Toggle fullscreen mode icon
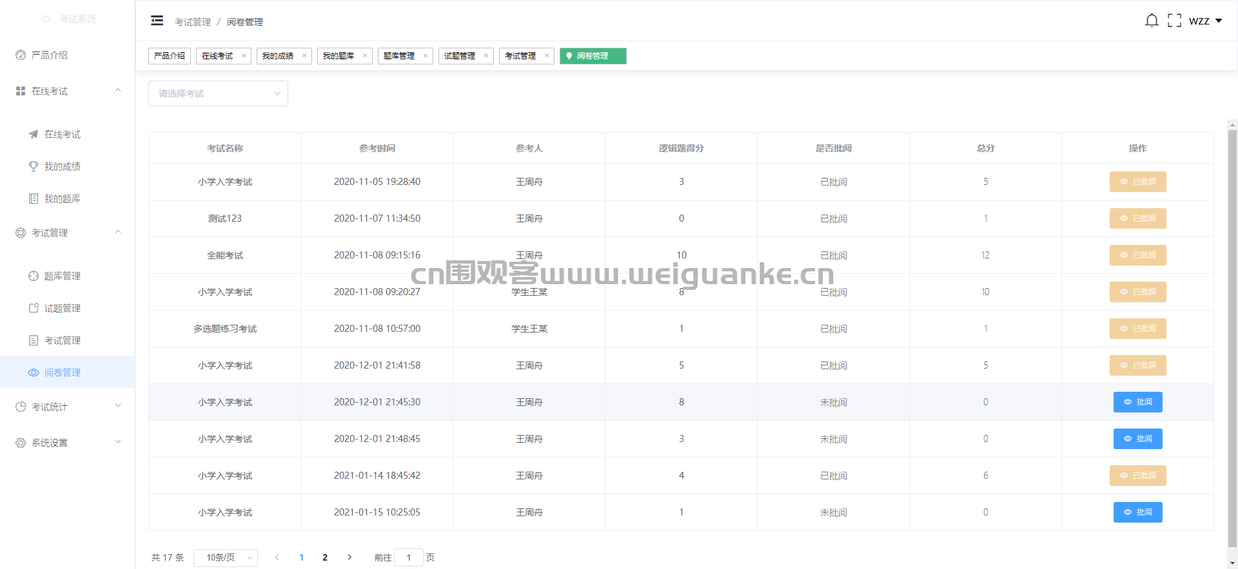The width and height of the screenshot is (1238, 569). pos(1175,21)
